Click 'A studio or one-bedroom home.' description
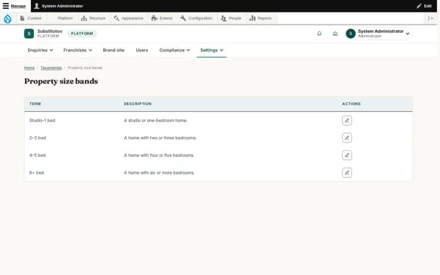This screenshot has height=275, width=440. [x=156, y=121]
